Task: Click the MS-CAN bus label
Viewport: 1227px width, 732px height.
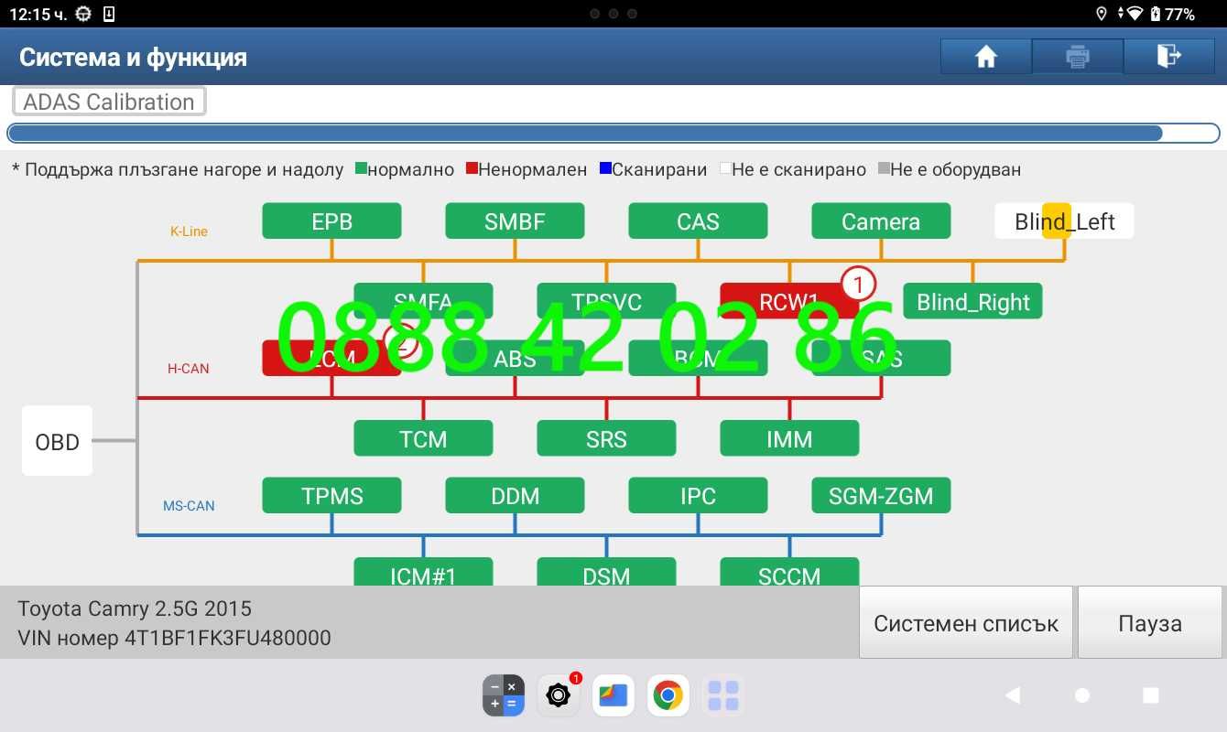Action: pos(189,506)
